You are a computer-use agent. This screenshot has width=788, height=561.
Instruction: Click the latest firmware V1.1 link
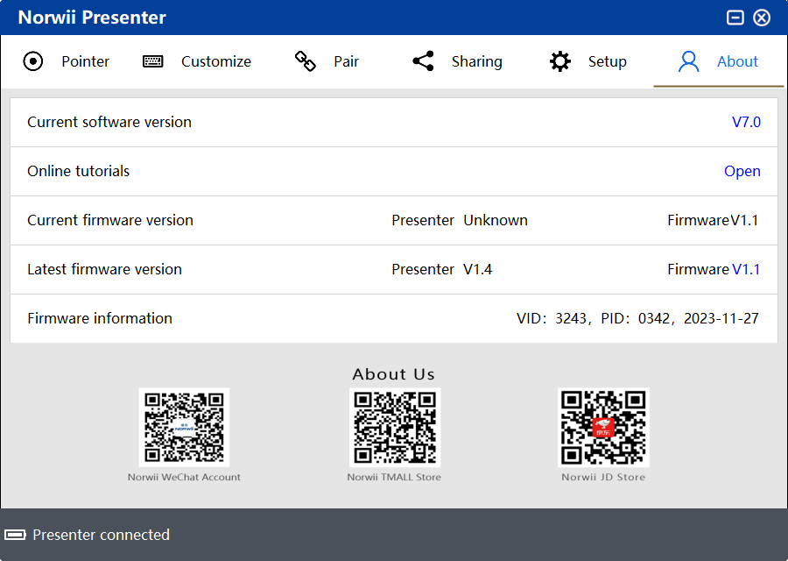point(746,269)
